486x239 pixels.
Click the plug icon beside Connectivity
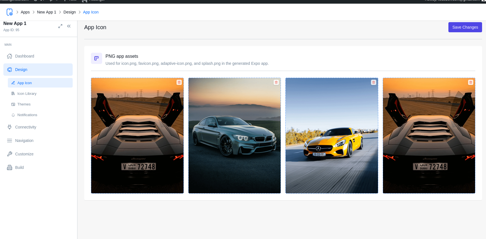[x=10, y=127]
